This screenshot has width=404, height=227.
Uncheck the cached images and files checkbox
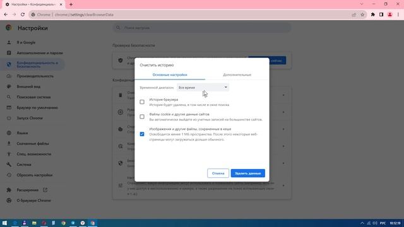click(x=142, y=134)
